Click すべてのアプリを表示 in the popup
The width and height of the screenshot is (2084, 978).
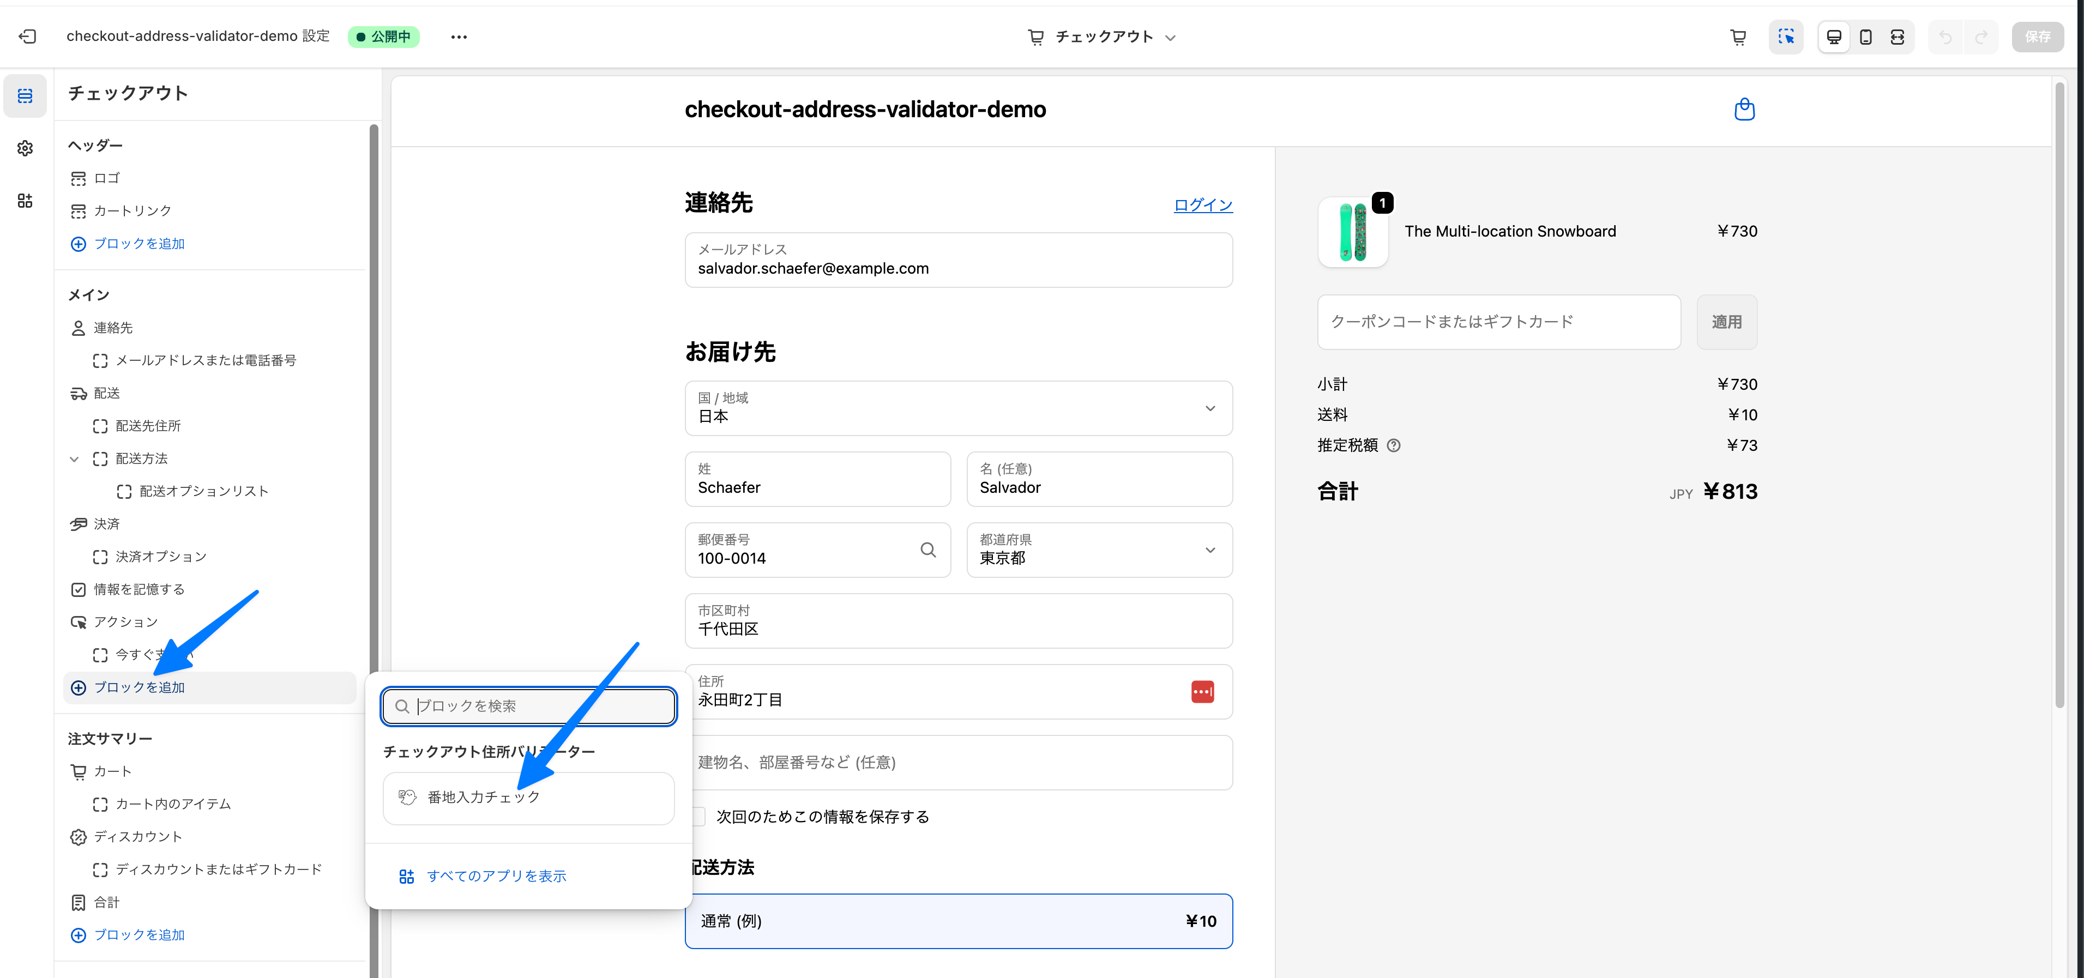coord(496,876)
